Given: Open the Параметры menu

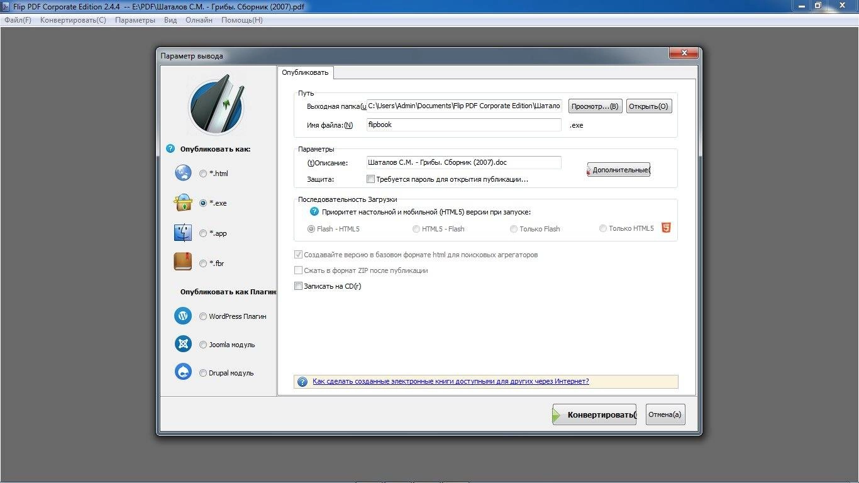Looking at the screenshot, I should [135, 20].
